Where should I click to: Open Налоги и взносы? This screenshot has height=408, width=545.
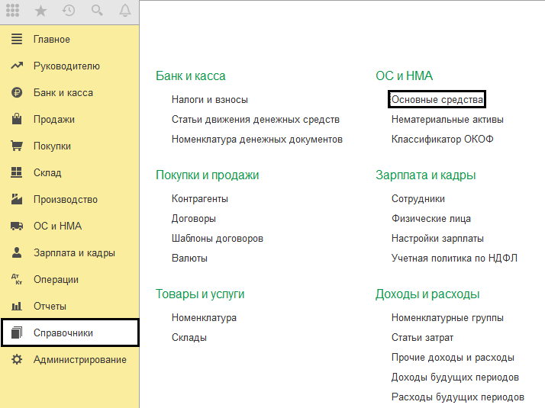[210, 100]
